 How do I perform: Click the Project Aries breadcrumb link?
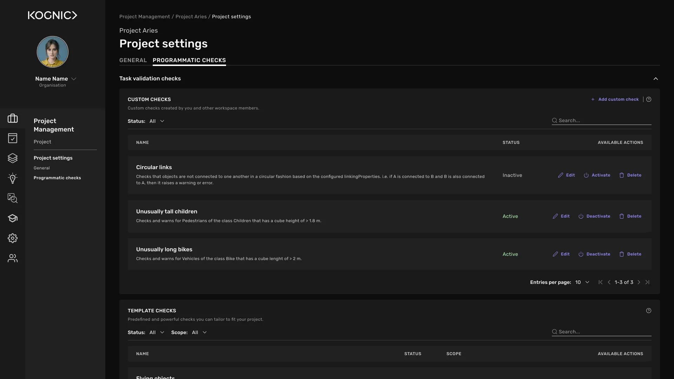(191, 16)
